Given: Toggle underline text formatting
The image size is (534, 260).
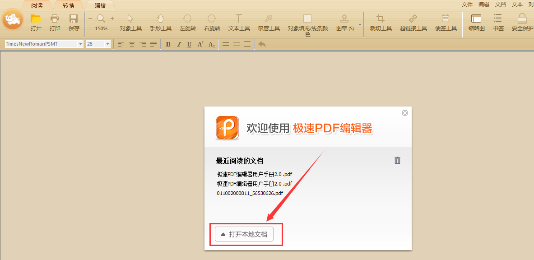Looking at the screenshot, I should (x=190, y=44).
